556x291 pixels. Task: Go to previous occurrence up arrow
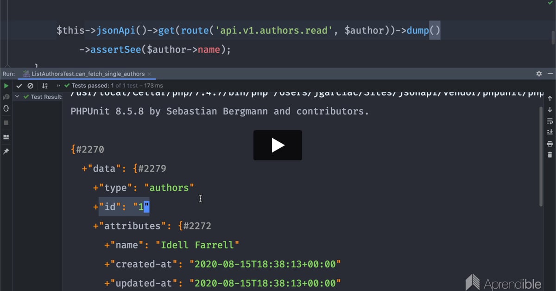[550, 99]
